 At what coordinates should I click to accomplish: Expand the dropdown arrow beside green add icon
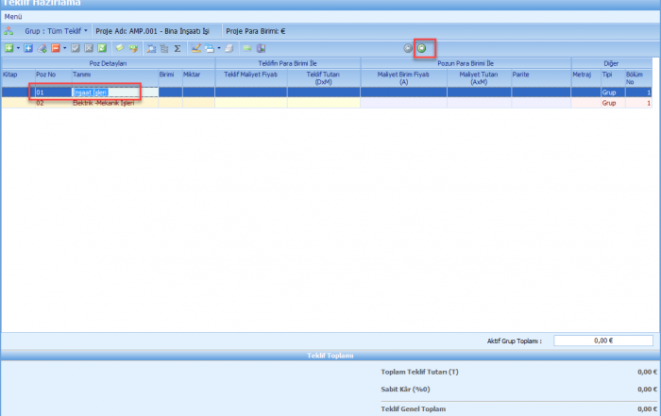pyautogui.click(x=17, y=47)
